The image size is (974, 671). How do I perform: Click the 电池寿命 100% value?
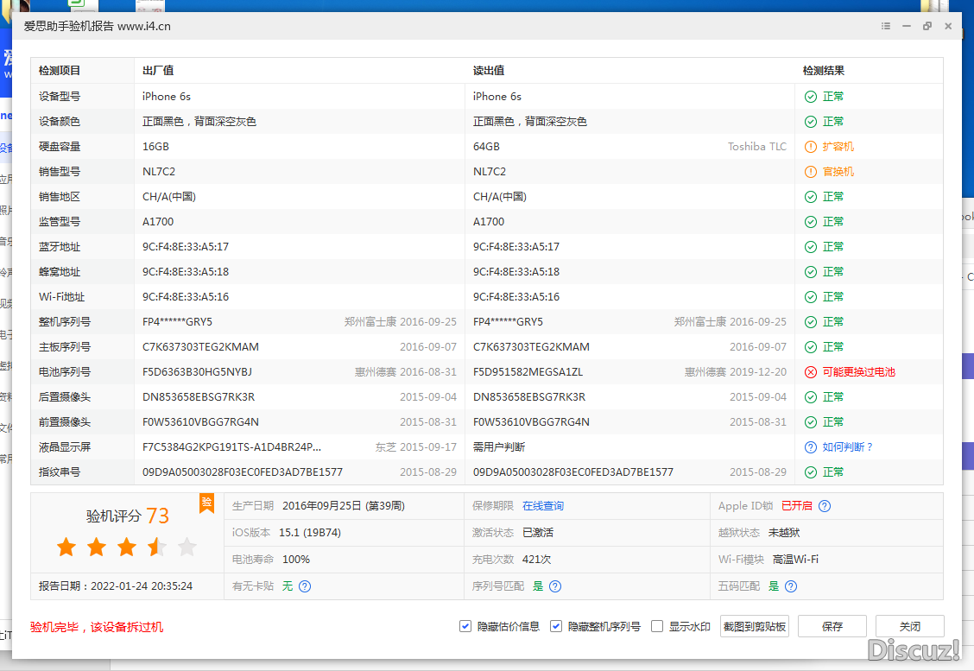pyautogui.click(x=295, y=560)
